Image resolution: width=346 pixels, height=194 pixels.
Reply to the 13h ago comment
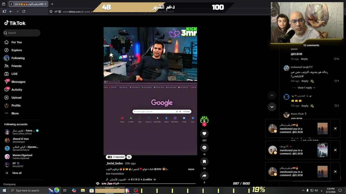(x=305, y=106)
